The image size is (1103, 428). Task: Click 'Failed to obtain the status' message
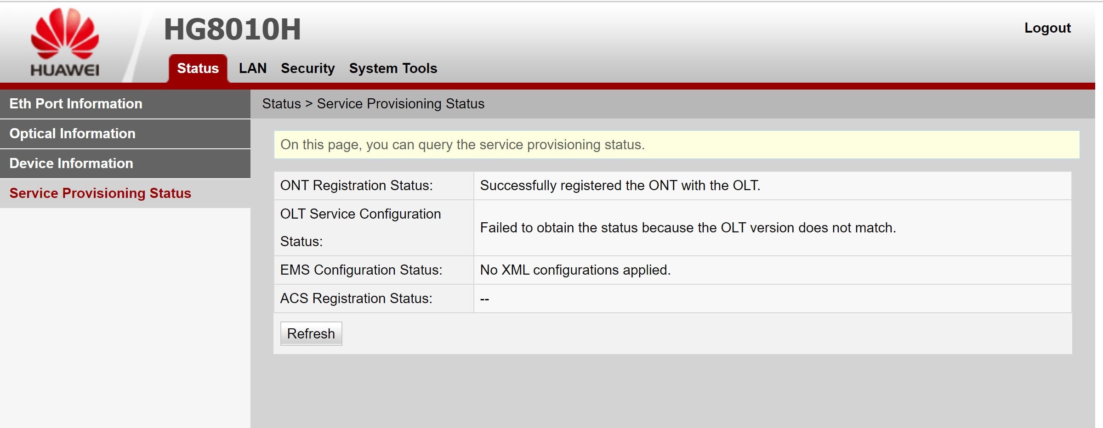688,228
